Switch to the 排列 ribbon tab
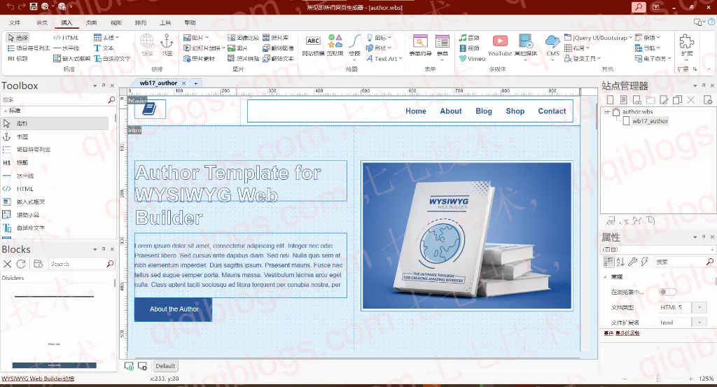Image resolution: width=717 pixels, height=387 pixels. pyautogui.click(x=141, y=22)
